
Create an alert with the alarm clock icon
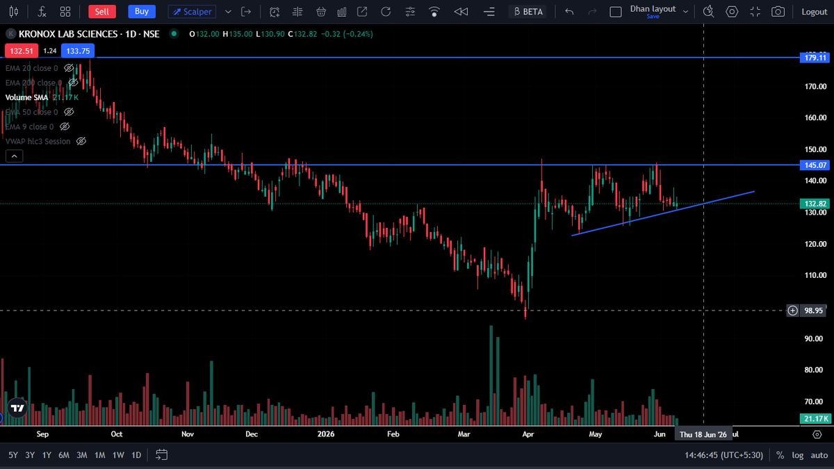point(275,12)
